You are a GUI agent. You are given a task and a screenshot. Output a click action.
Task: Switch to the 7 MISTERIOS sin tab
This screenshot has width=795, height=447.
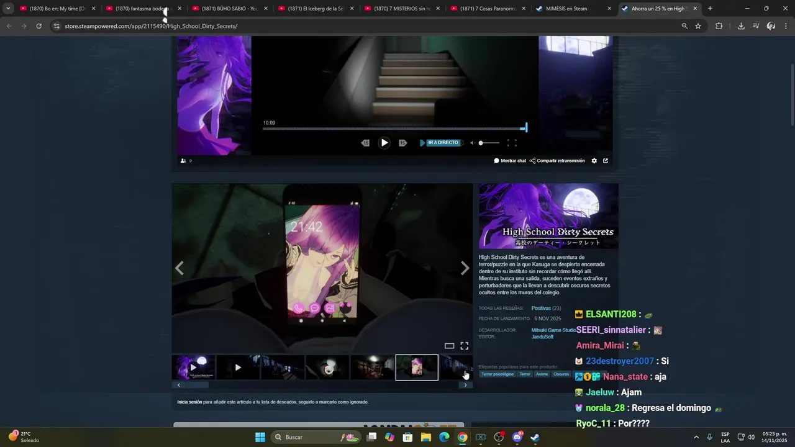coord(401,9)
